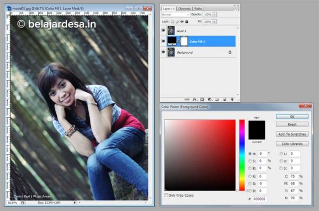Click the create new layer icon
319x211 pixels.
[x=224, y=100]
